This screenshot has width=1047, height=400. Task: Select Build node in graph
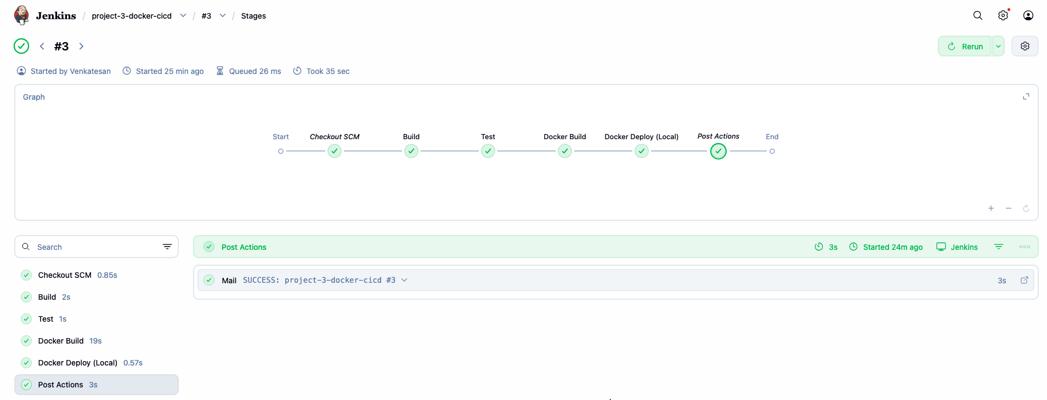[x=411, y=151]
